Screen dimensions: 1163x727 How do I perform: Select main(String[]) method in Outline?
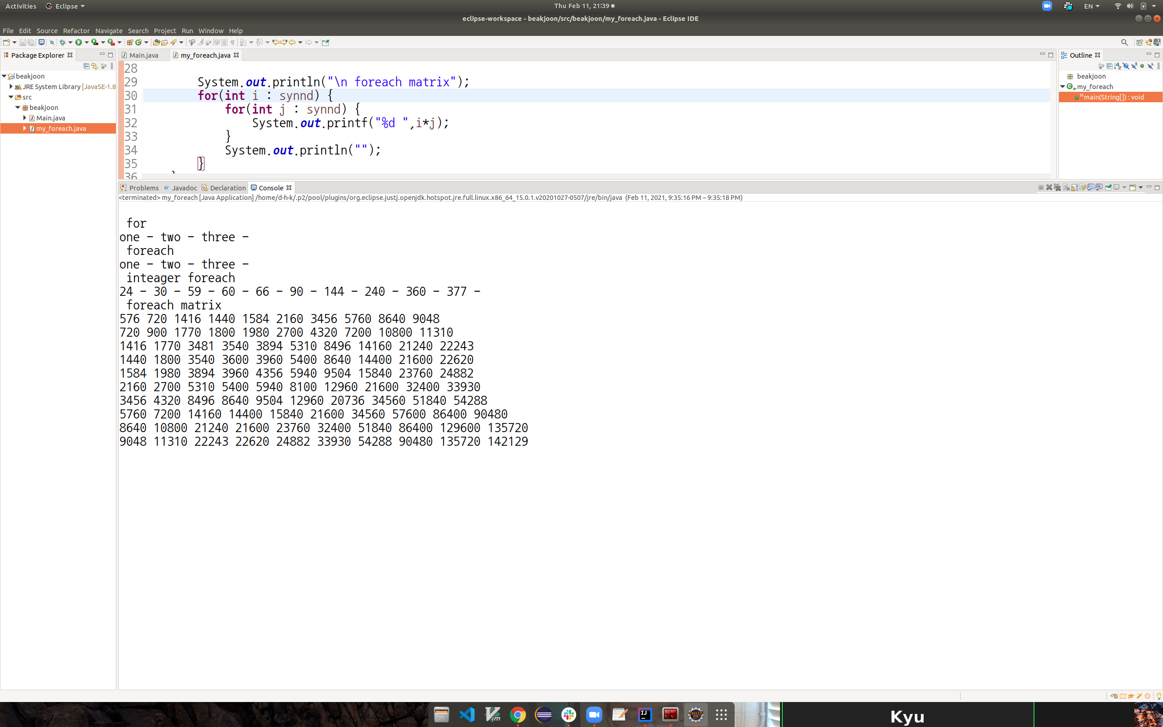(1113, 97)
